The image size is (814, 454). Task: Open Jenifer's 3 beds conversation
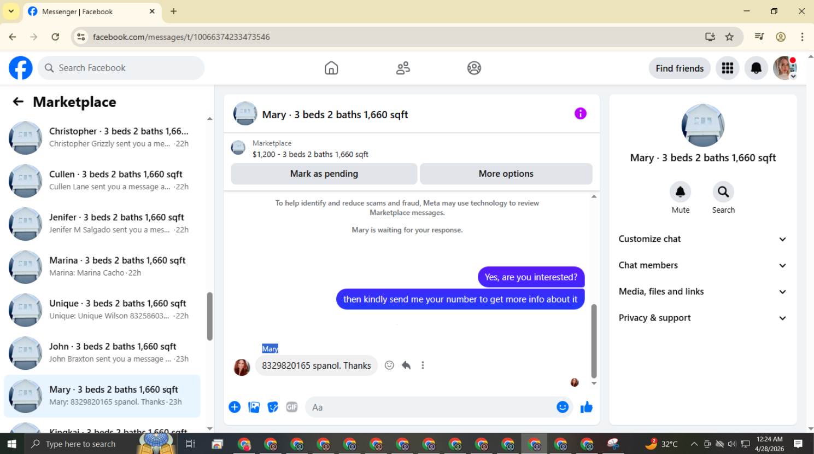click(x=102, y=224)
